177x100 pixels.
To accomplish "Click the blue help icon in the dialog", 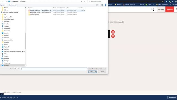I will point(106,5).
